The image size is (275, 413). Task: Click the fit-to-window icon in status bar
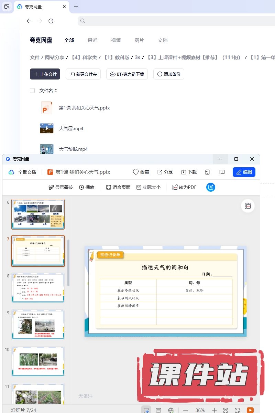coord(225,410)
